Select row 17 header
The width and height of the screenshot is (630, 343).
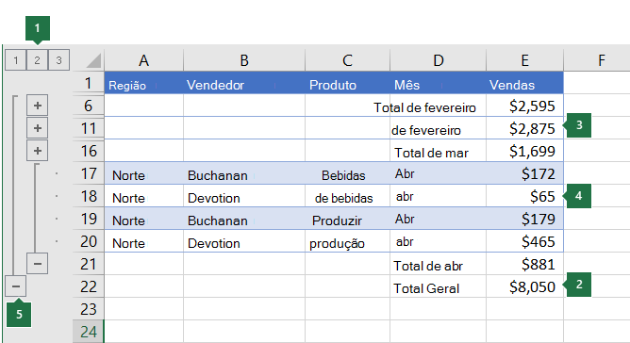click(89, 173)
